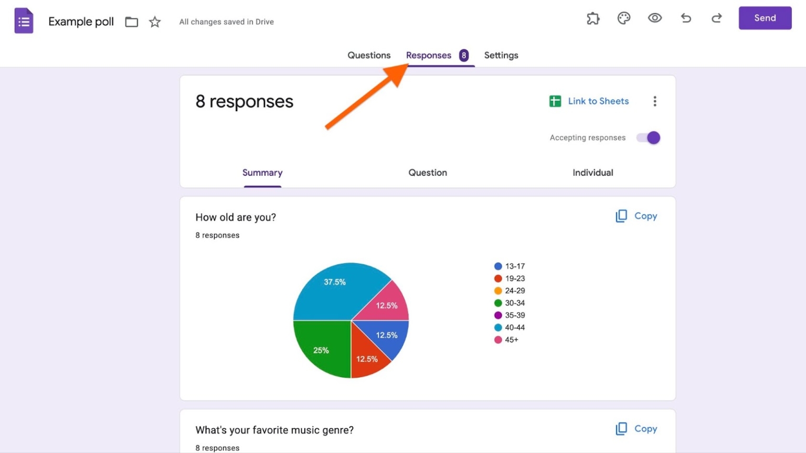Image resolution: width=806 pixels, height=453 pixels.
Task: Click the redo icon
Action: click(716, 18)
